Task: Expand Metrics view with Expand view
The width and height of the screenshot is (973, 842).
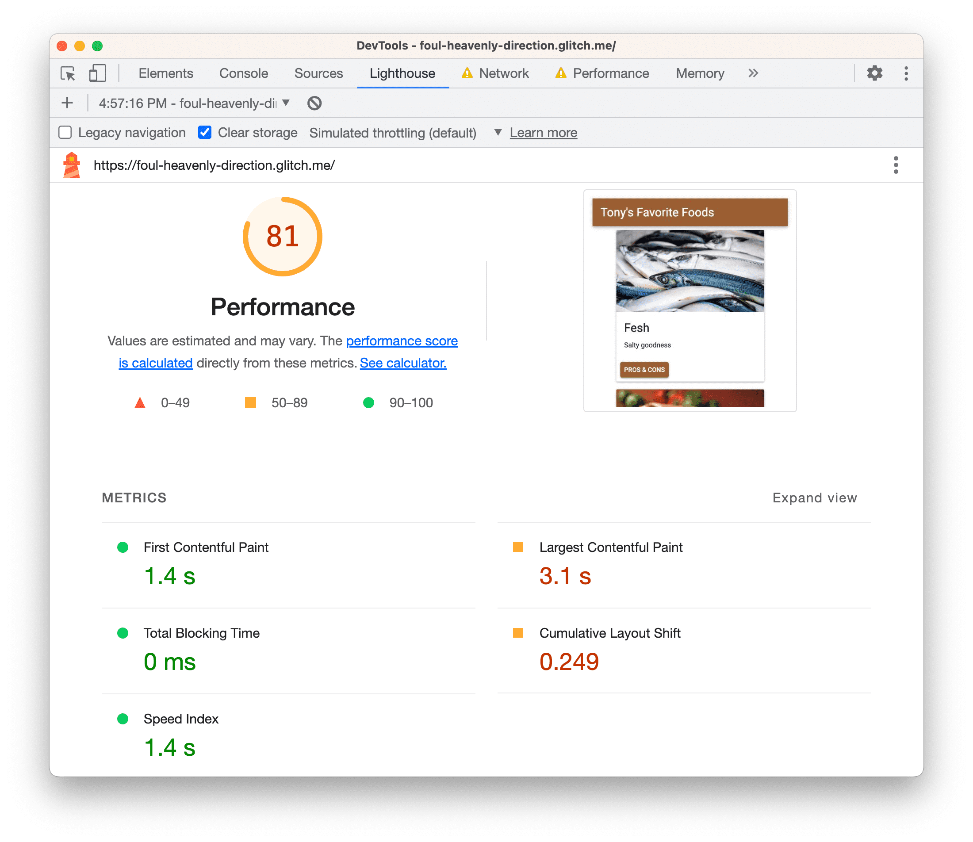Action: (x=813, y=498)
